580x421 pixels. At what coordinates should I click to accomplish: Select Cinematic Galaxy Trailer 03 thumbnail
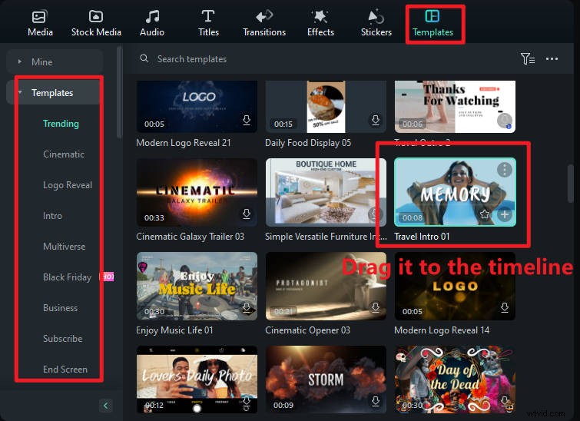(197, 192)
